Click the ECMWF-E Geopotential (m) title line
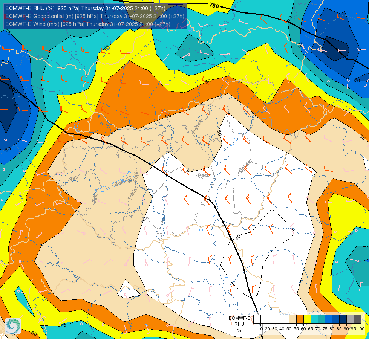 [x=95, y=16]
